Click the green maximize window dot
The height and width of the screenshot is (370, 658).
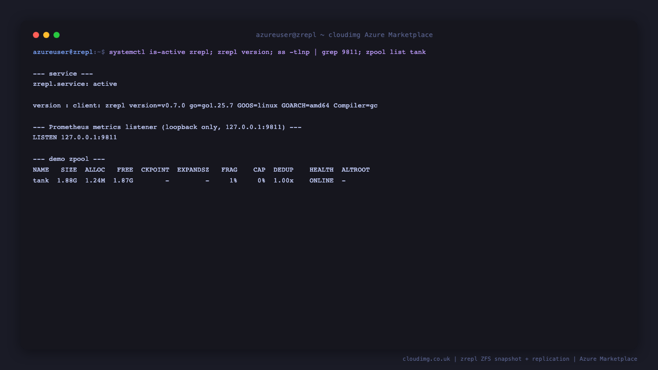coord(57,35)
